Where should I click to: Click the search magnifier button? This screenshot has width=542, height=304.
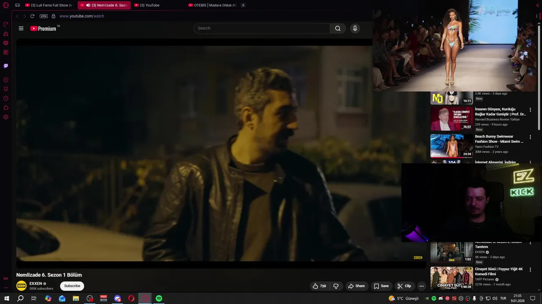(x=337, y=28)
